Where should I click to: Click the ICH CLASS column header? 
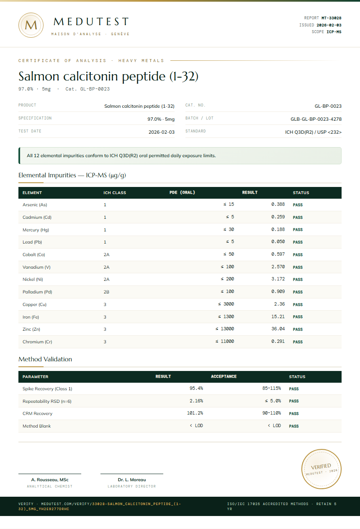115,193
